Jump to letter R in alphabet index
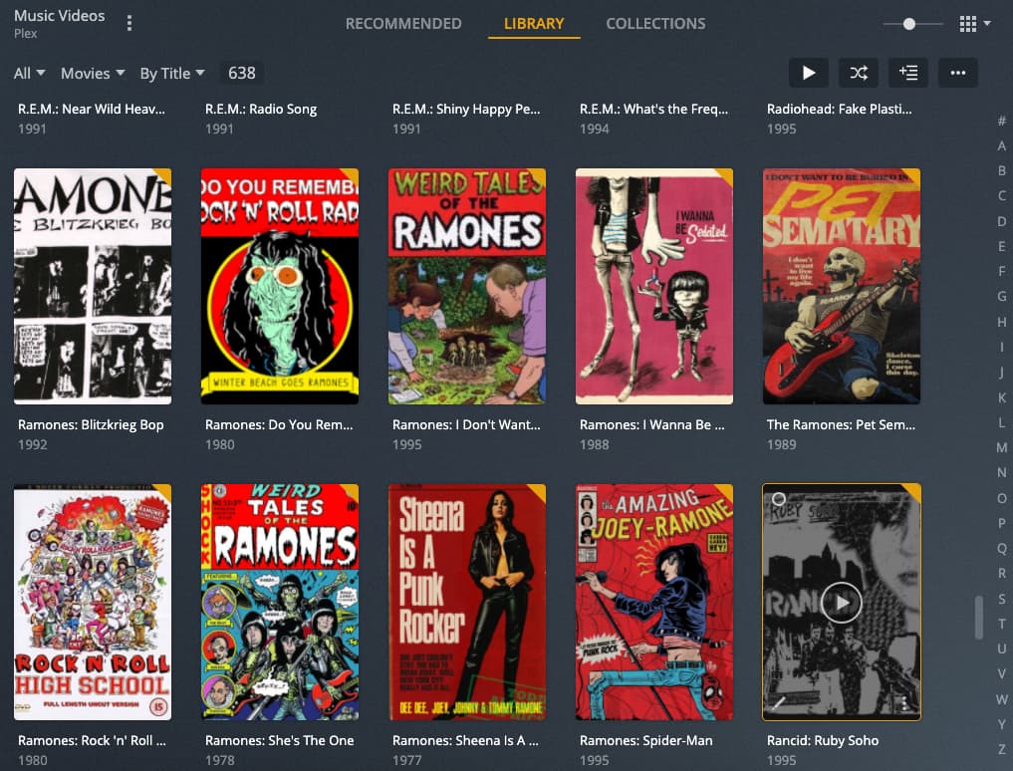The height and width of the screenshot is (771, 1013). 1001,573
